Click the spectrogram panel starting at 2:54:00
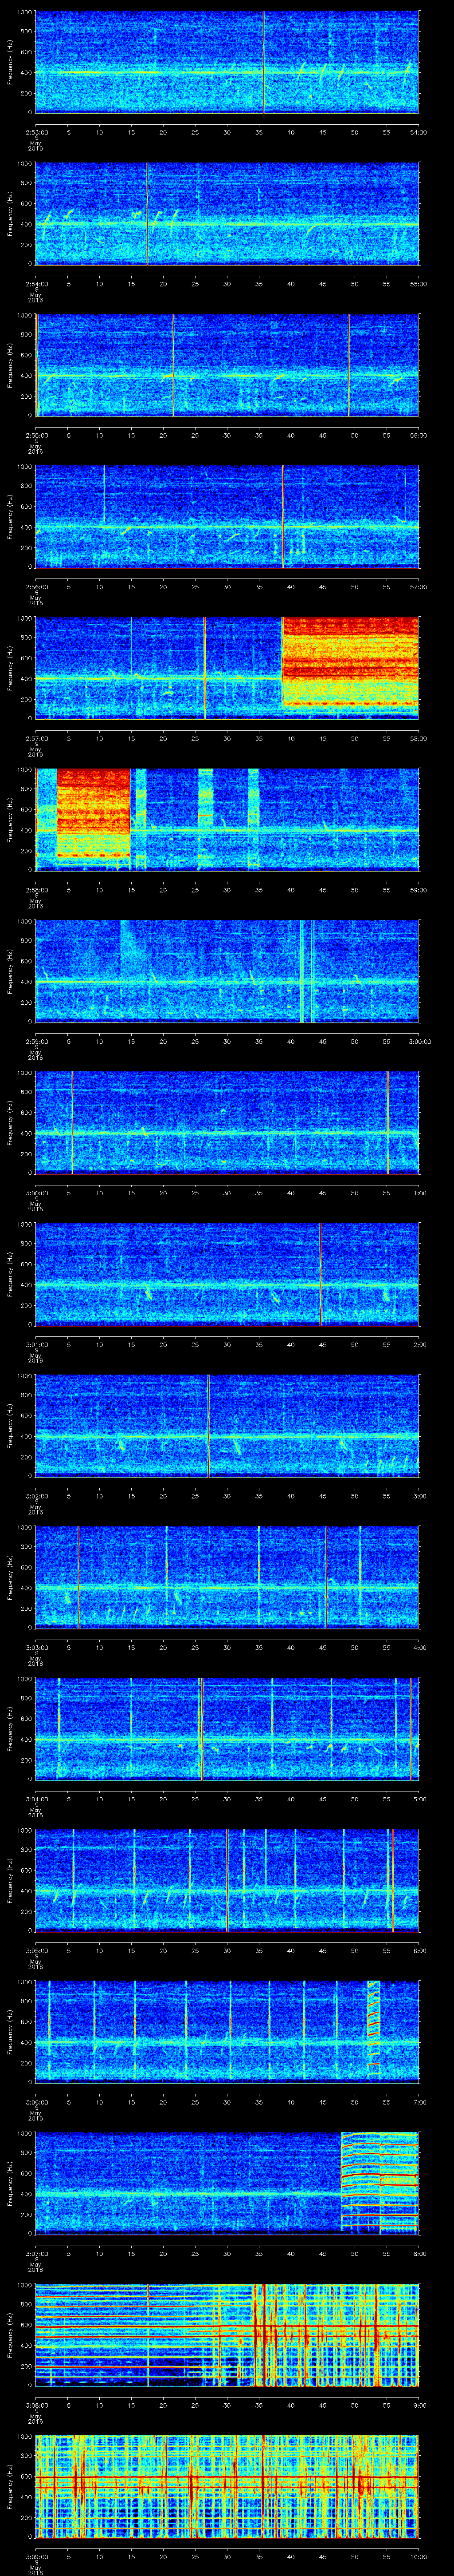Viewport: 454px width, 2576px height. [x=227, y=214]
